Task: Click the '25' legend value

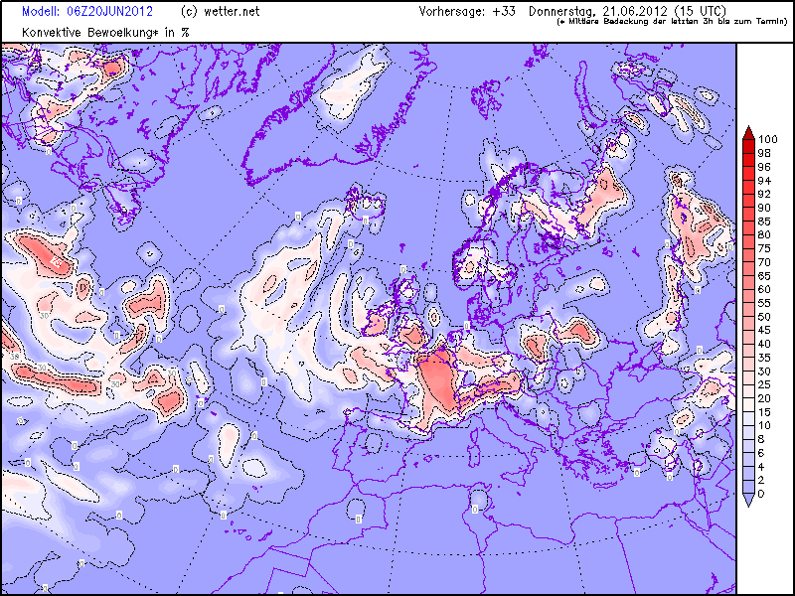Action: (x=764, y=385)
